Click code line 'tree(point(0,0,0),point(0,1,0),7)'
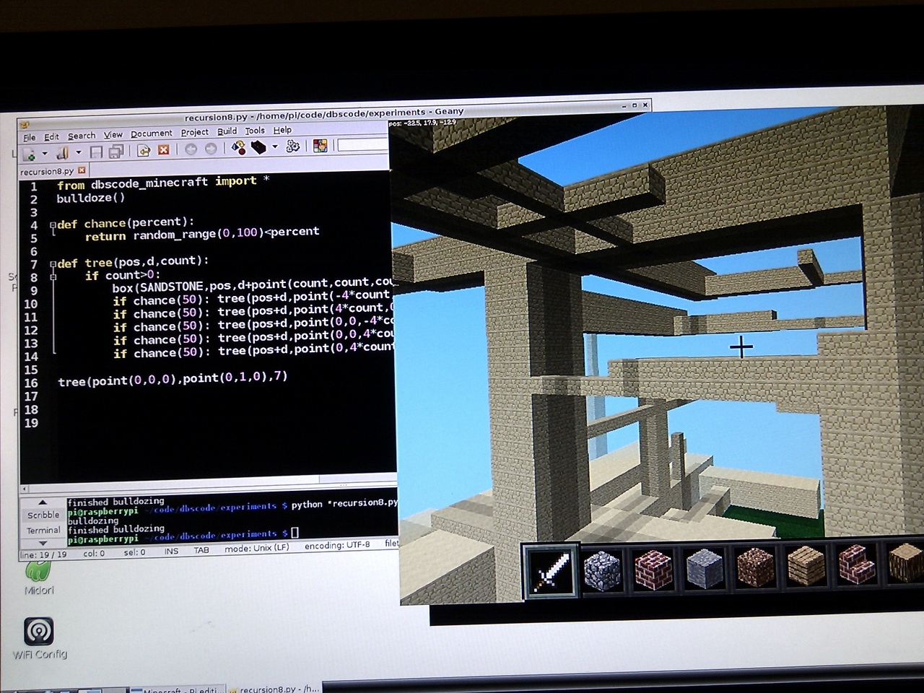 [x=173, y=378]
